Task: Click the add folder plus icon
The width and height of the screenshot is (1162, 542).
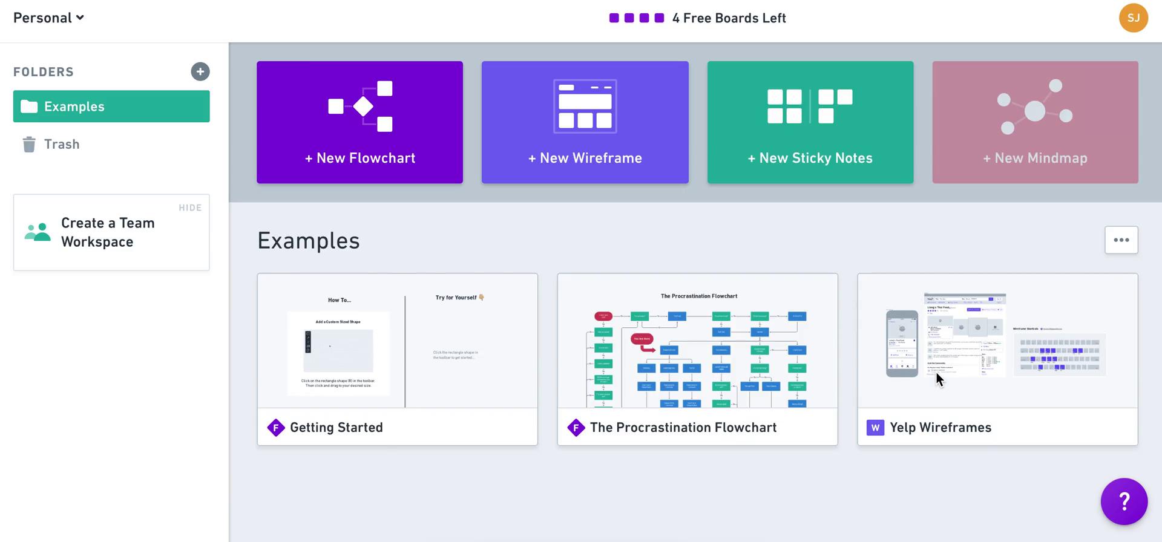Action: tap(200, 71)
